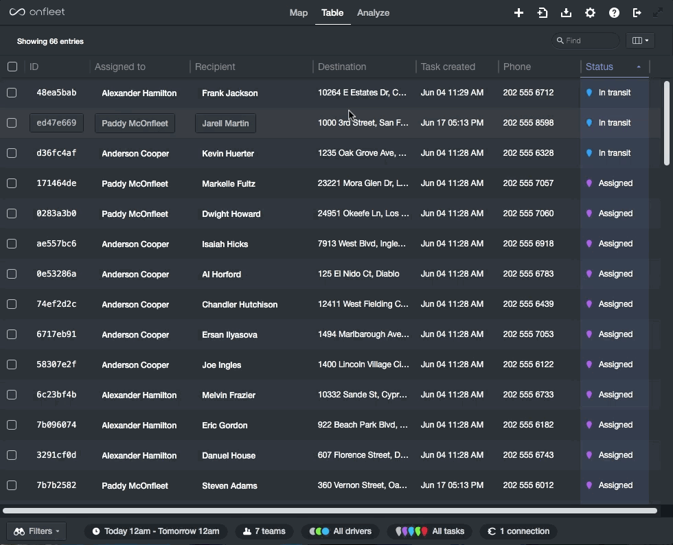Check the box for task 7b7b2582
The height and width of the screenshot is (545, 673).
12,485
